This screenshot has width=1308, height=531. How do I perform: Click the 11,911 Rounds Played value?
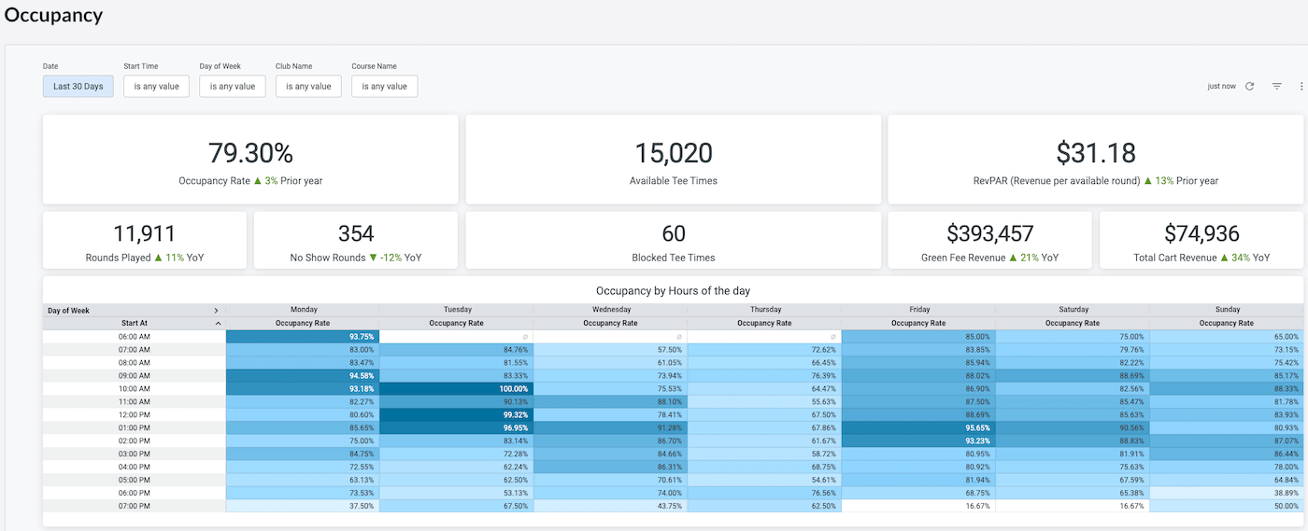point(144,233)
